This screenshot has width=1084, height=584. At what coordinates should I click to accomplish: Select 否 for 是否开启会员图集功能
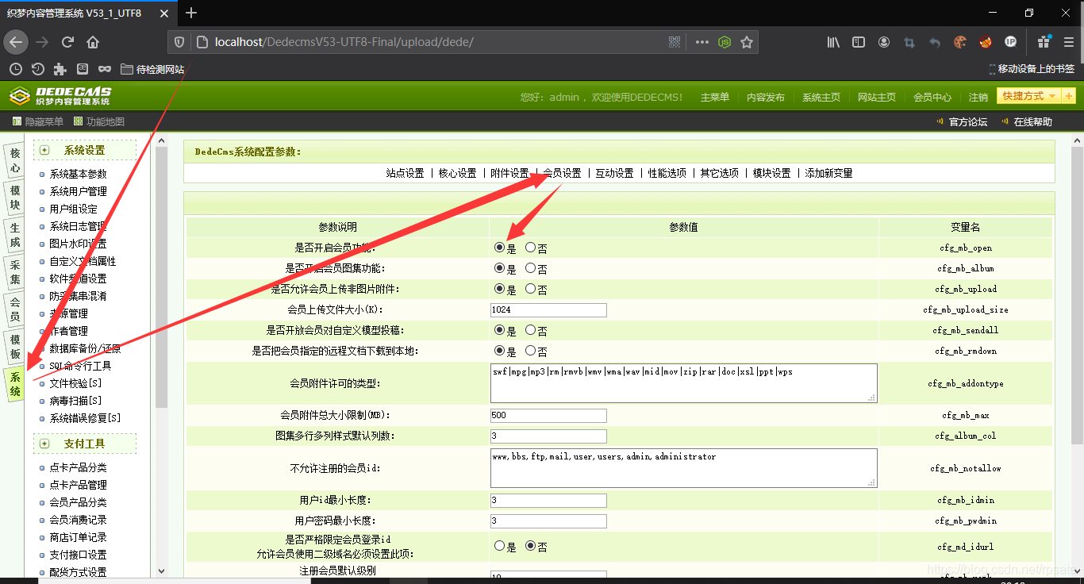click(530, 268)
